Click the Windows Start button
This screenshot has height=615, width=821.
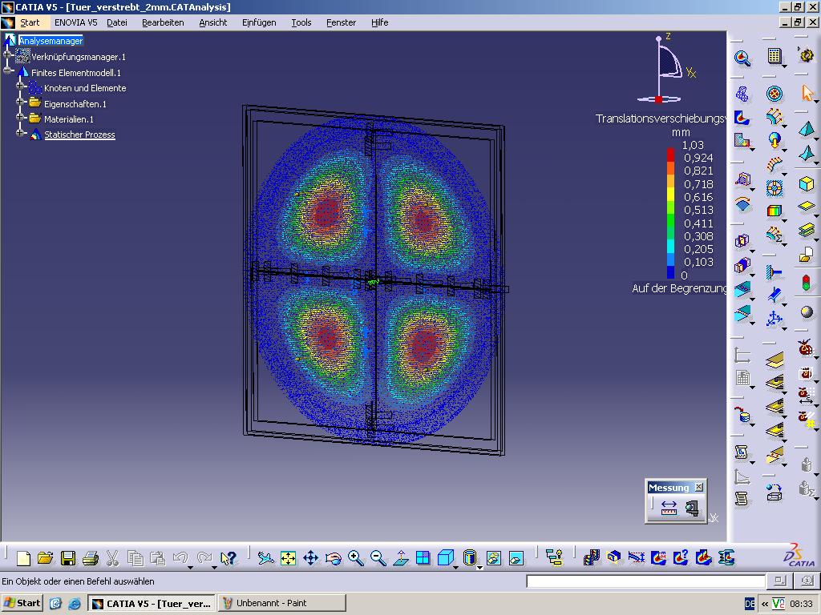[22, 603]
